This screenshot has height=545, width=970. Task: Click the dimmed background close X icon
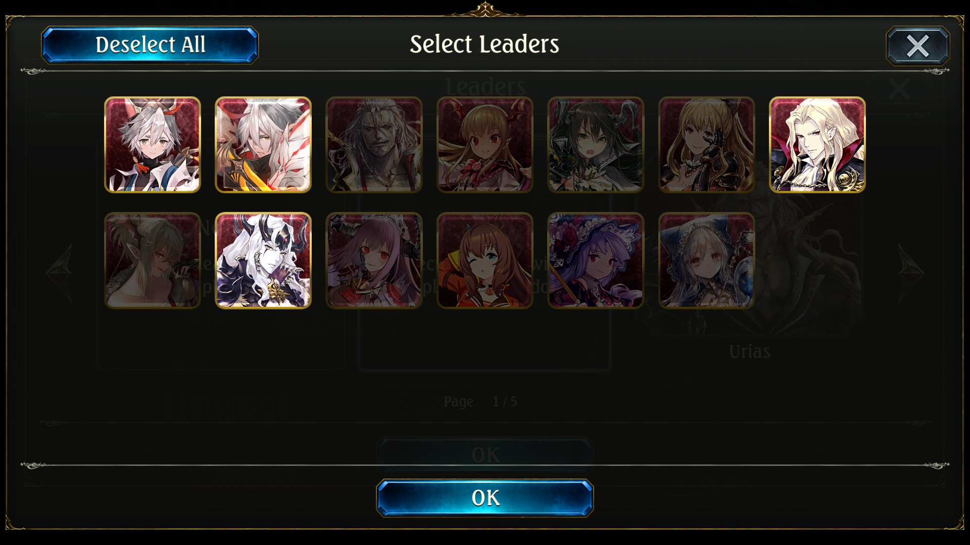(x=899, y=89)
